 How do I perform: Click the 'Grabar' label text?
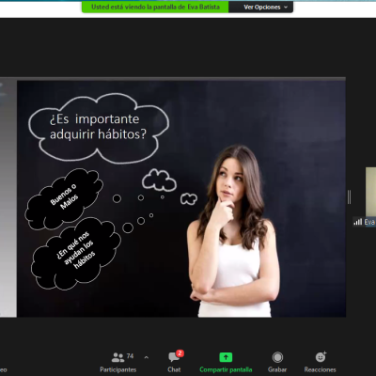(x=277, y=369)
